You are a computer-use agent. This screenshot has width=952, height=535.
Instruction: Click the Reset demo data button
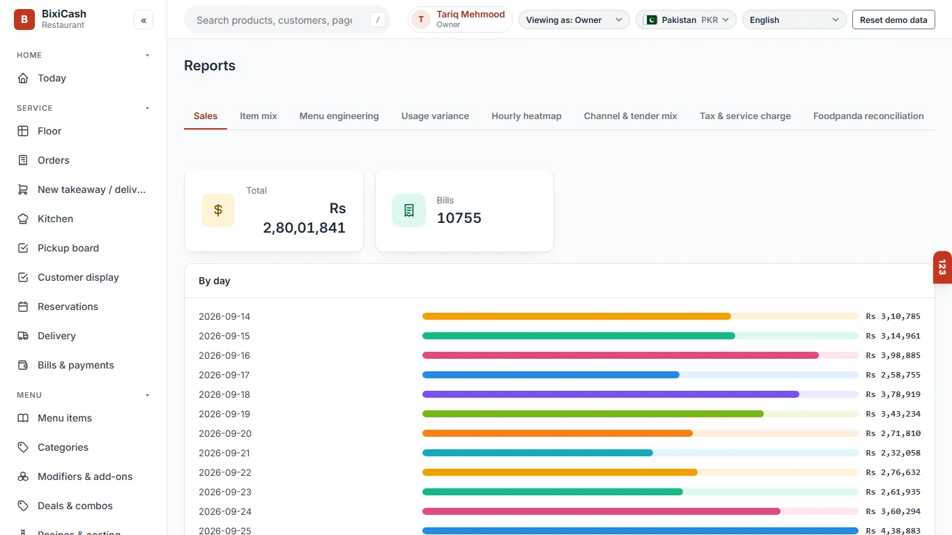pyautogui.click(x=893, y=20)
